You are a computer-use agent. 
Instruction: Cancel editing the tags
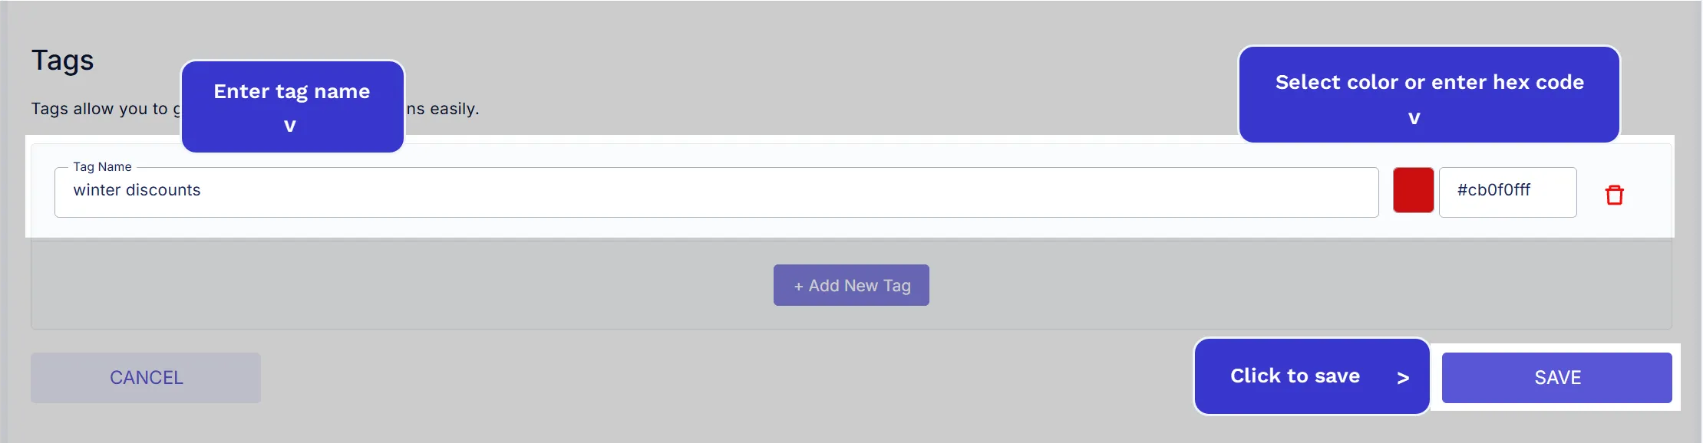[146, 377]
